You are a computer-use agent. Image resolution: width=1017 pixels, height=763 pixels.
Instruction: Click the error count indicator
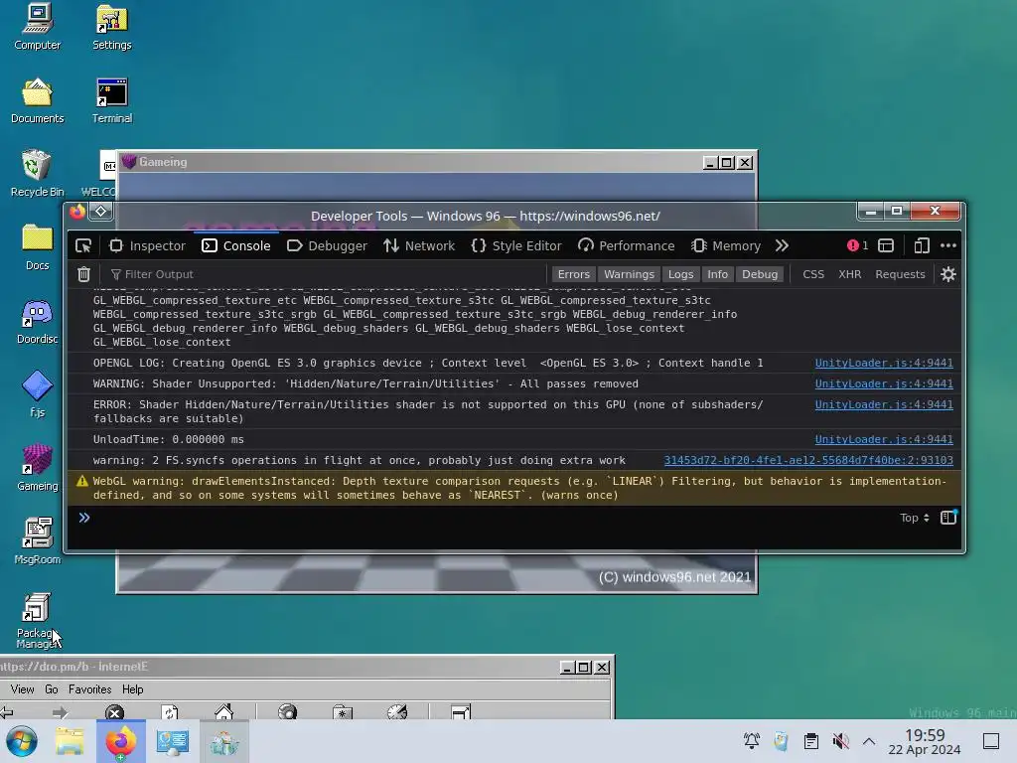pos(857,245)
